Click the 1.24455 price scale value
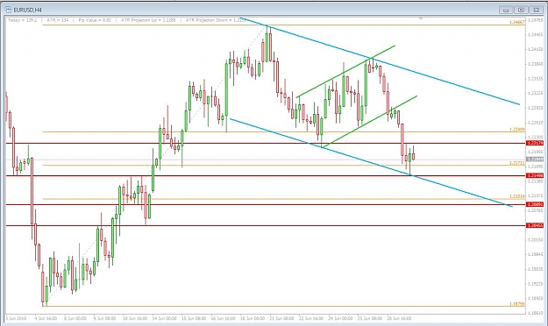 (536, 34)
